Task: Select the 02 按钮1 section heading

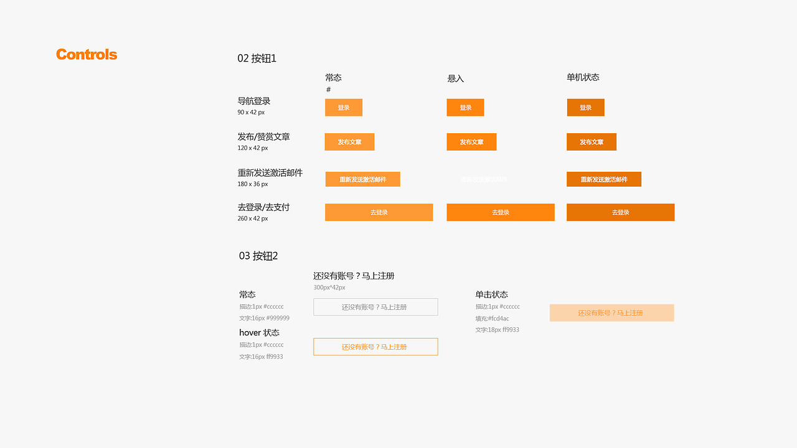Action: click(x=257, y=58)
